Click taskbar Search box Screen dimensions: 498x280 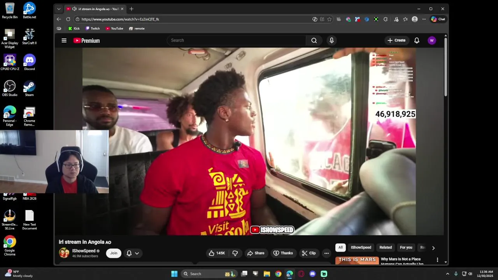coord(209,274)
